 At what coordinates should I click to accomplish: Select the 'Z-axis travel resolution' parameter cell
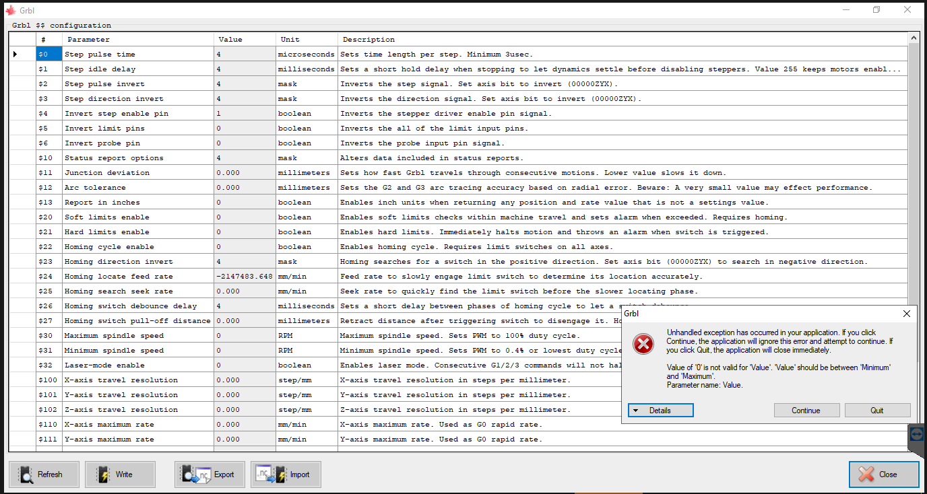coord(138,410)
